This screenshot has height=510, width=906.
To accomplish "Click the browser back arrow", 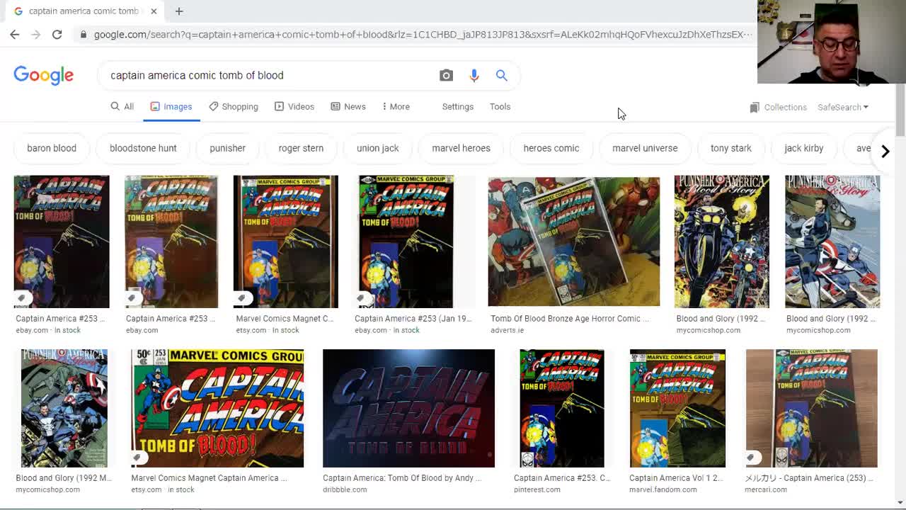I will pyautogui.click(x=14, y=34).
